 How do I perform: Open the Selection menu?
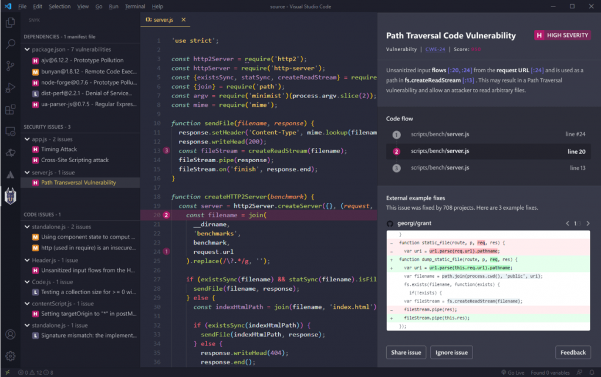click(x=59, y=6)
